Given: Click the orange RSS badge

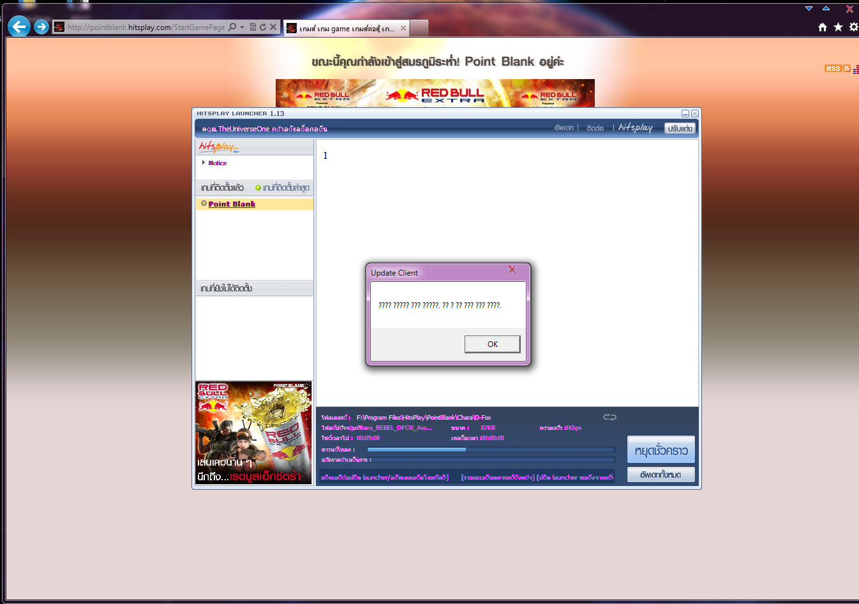Looking at the screenshot, I should [x=833, y=68].
